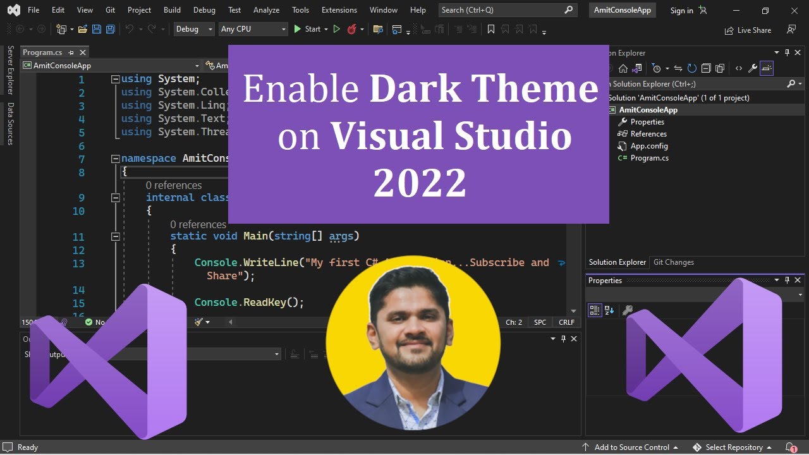The image size is (809, 455).
Task: Click the Solution Explorer search magnifier icon
Action: click(791, 83)
